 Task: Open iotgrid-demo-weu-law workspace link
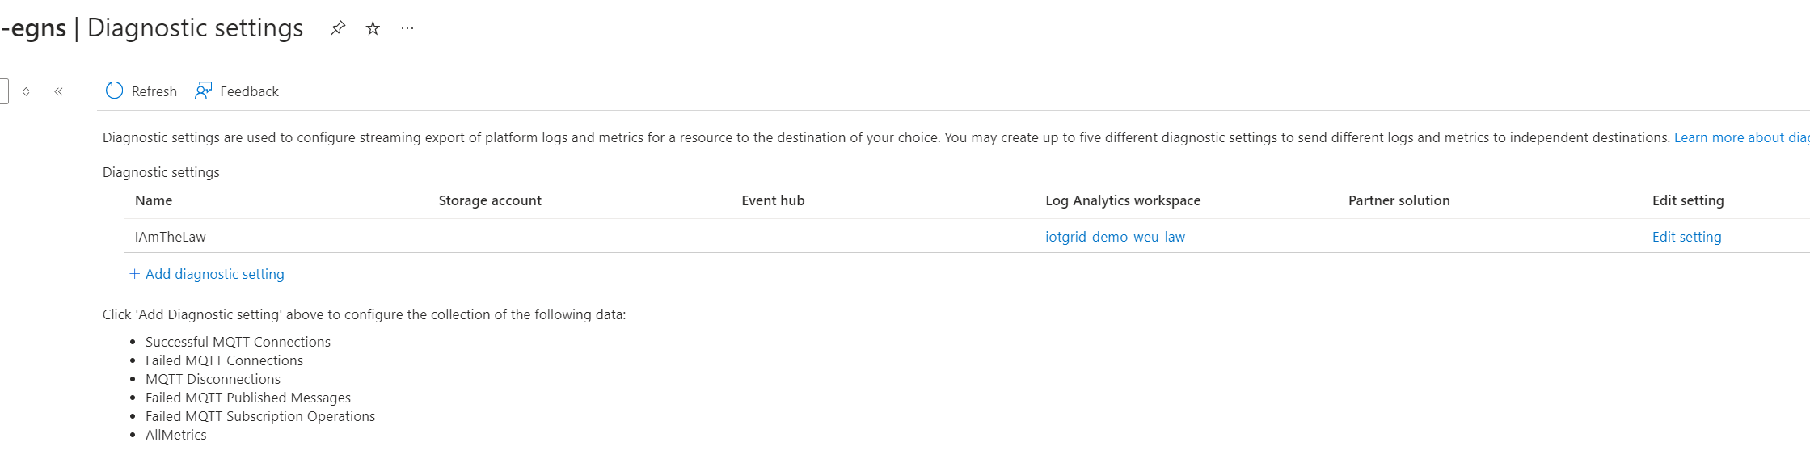pyautogui.click(x=1115, y=237)
